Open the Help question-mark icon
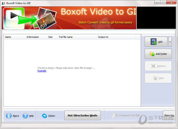This screenshot has height=129, width=178. click(25, 116)
